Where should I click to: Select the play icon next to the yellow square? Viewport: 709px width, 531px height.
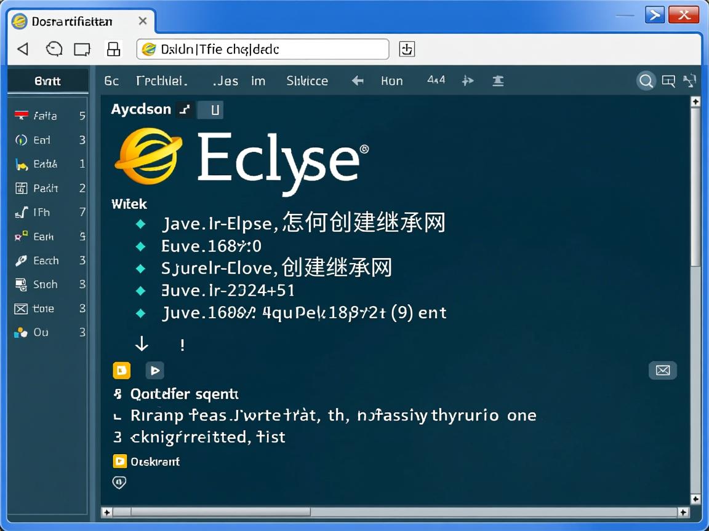tap(154, 370)
